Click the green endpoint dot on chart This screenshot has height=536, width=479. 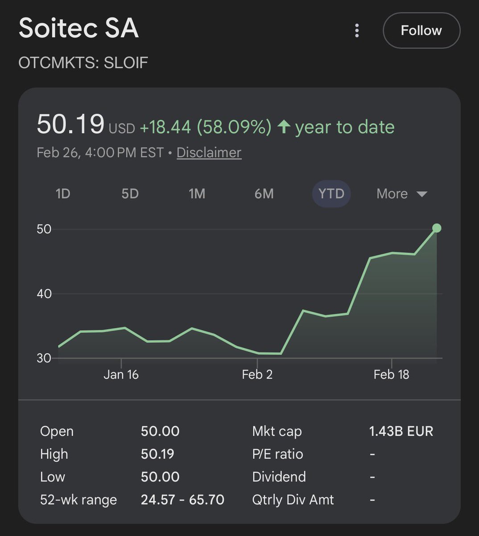click(x=437, y=228)
